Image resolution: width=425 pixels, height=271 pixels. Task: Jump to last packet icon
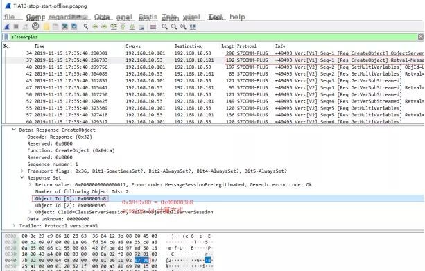(132, 26)
